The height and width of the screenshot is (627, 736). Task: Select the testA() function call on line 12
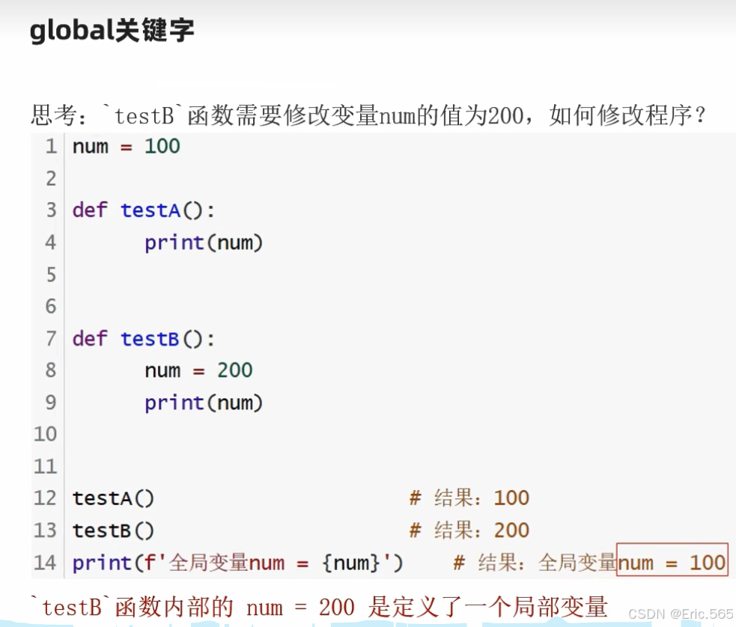[x=114, y=498]
